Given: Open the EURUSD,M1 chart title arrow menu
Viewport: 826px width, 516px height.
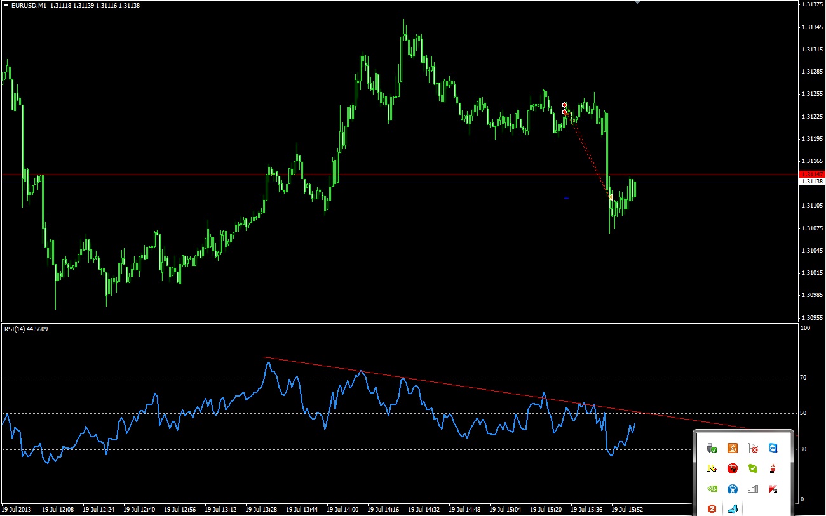Looking at the screenshot, I should tap(6, 5).
